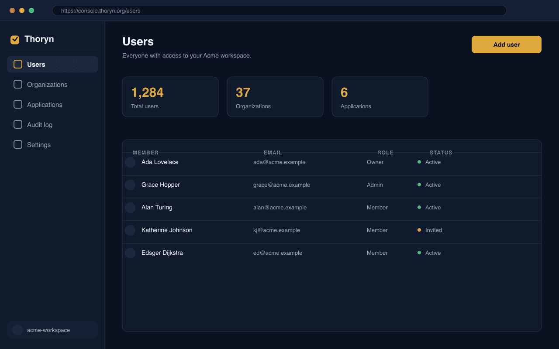Screen dimensions: 559x349
Task: Open the Settings label
Action: pyautogui.click(x=39, y=145)
